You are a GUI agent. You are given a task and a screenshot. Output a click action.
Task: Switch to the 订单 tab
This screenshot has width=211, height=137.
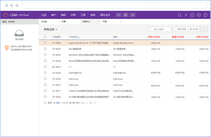pyautogui.click(x=64, y=22)
